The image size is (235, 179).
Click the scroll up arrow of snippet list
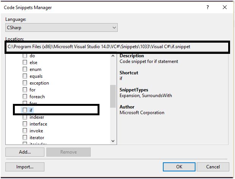[x=113, y=57]
